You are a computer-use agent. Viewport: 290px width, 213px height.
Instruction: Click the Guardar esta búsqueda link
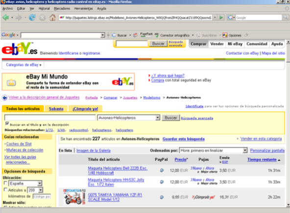tap(184, 139)
